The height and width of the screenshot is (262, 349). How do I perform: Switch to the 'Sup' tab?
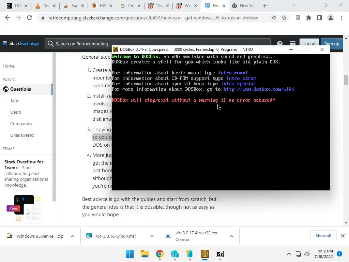[x=74, y=6]
